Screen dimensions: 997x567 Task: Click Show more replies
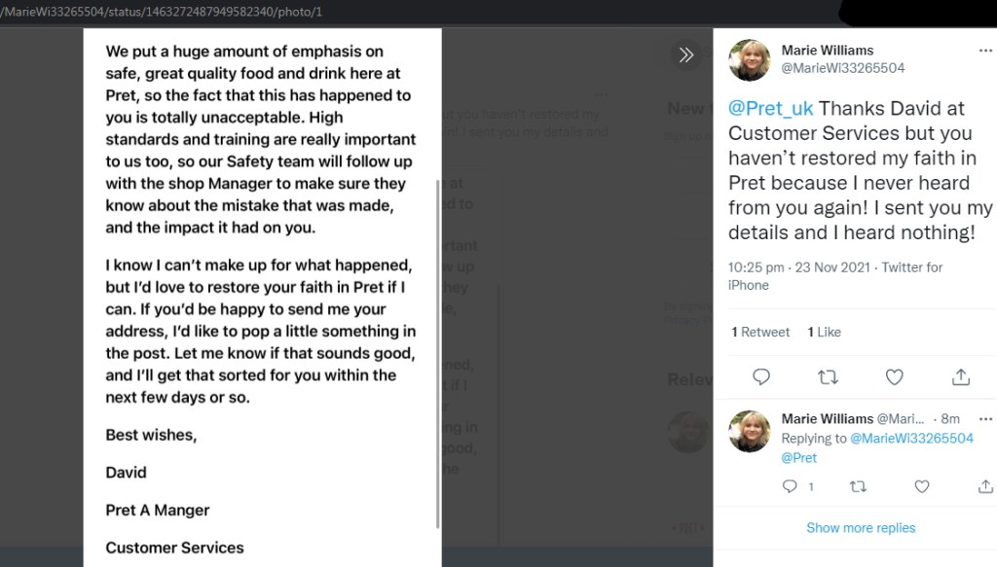tap(861, 528)
